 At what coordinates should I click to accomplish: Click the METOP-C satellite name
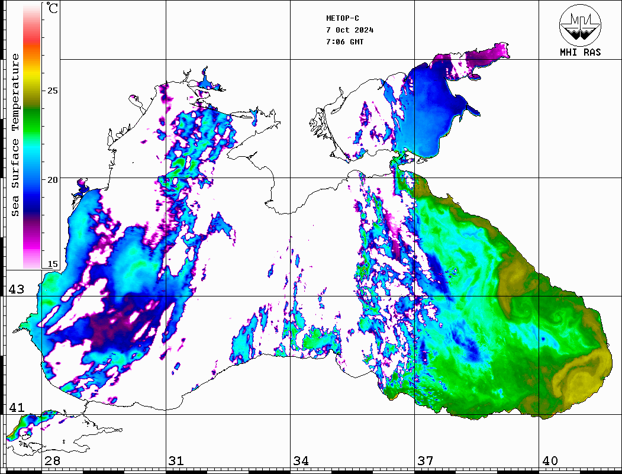[x=343, y=18]
